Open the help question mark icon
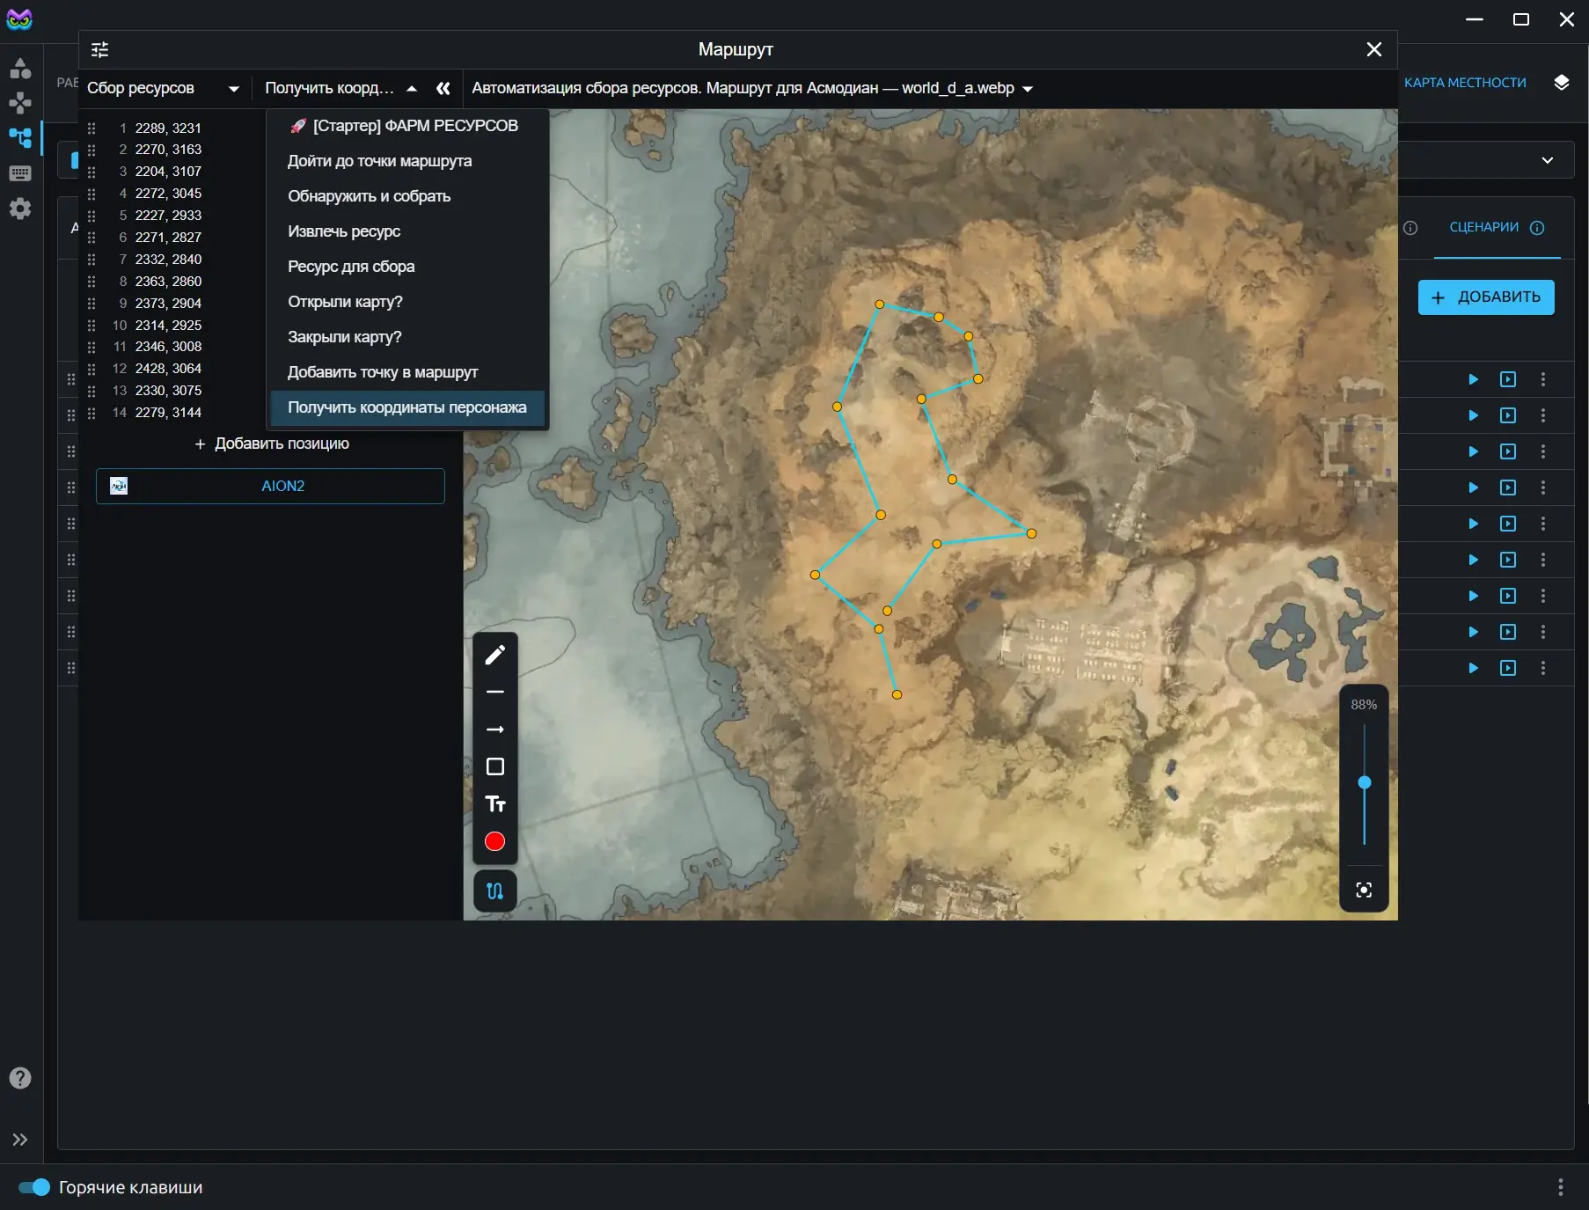 tap(20, 1078)
